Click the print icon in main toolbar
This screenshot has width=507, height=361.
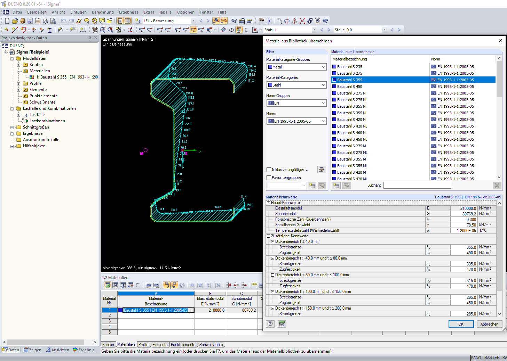(x=46, y=21)
